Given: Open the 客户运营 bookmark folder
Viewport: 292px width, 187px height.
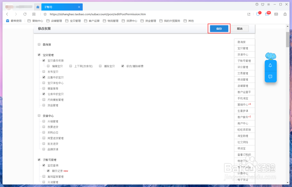Looking at the screenshot, I should pyautogui.click(x=92, y=21).
